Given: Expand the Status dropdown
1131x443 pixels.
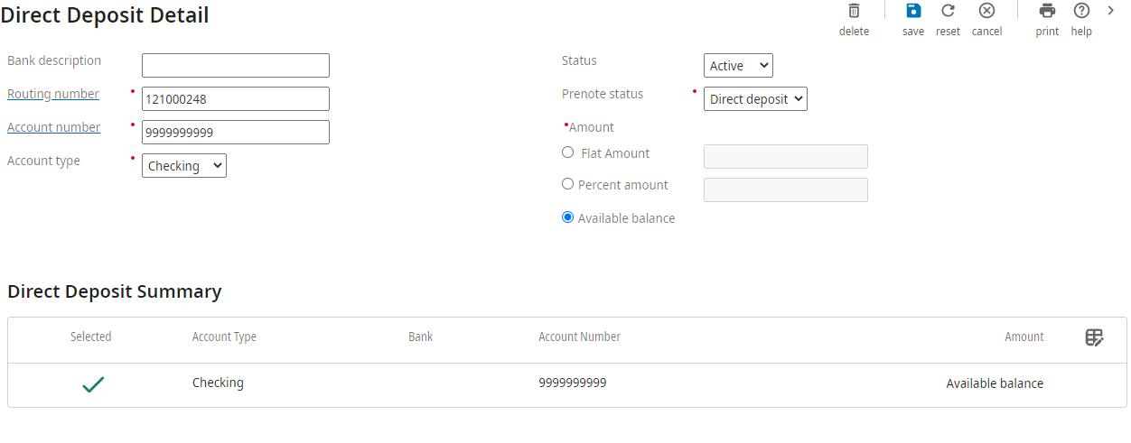Looking at the screenshot, I should point(738,66).
